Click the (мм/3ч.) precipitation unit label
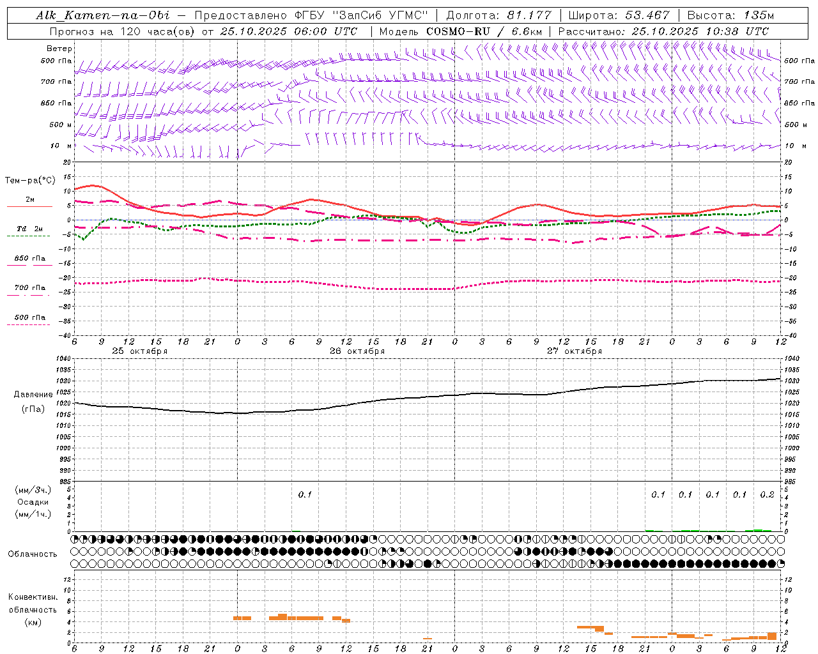Viewport: 818px width, 654px height. [x=33, y=490]
